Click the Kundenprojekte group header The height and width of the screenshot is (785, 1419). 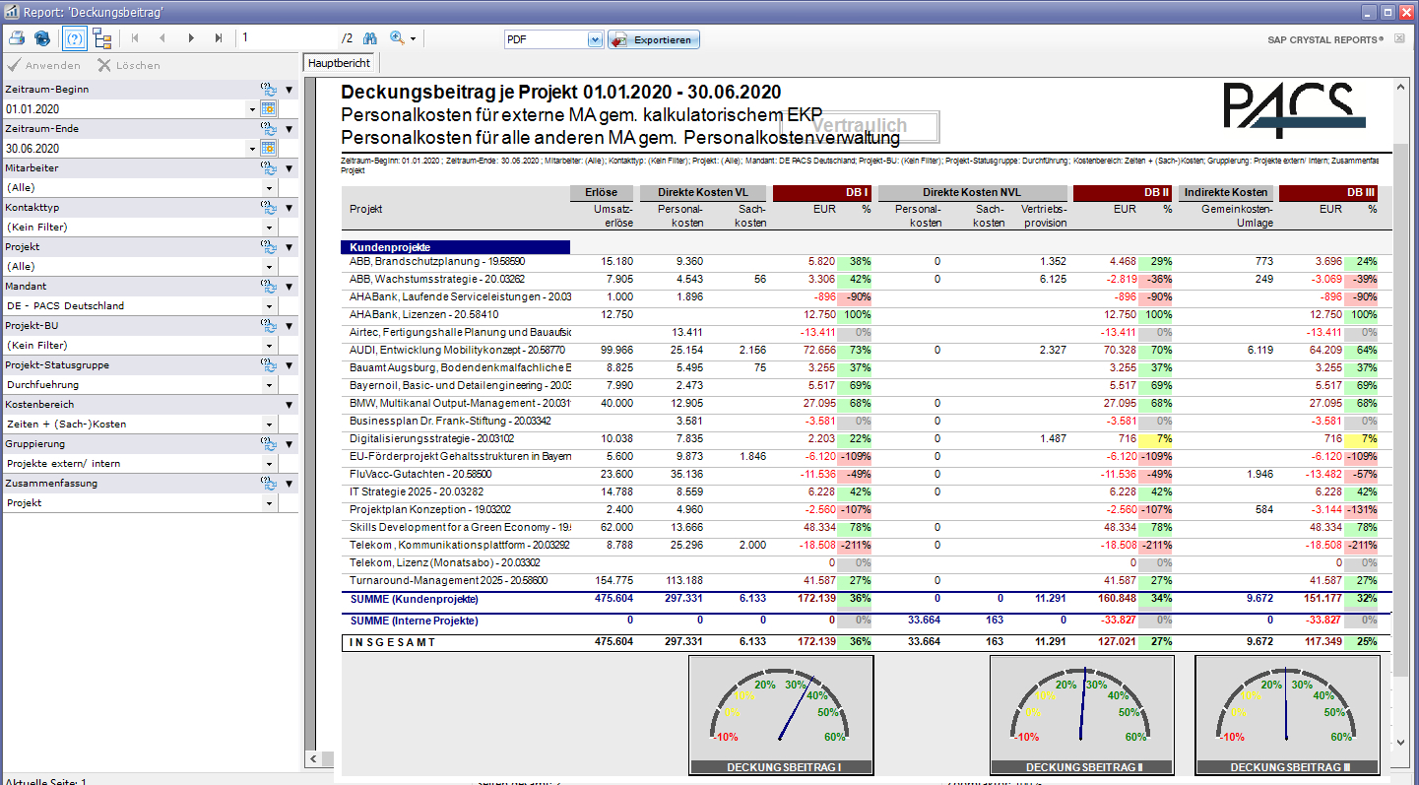point(455,247)
